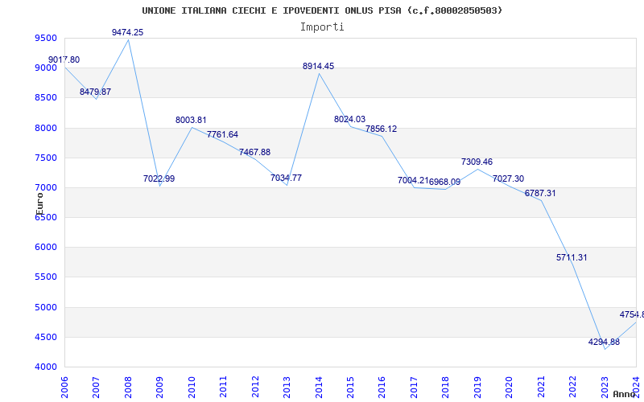The image size is (644, 402).
Task: Click the chart title UNIONE ITALIANA CIECHI
Action: coord(322,10)
